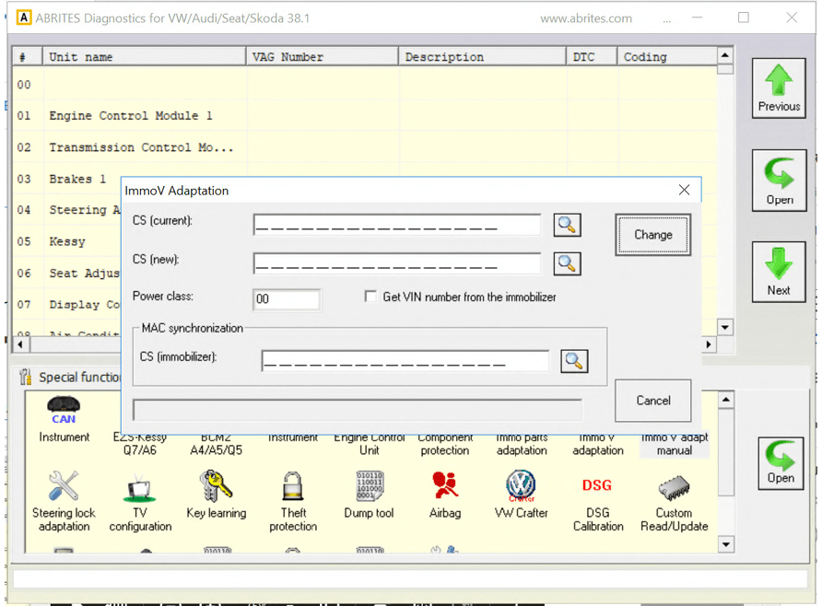Select Engine Control Module 1 row
Viewport: 822px width, 606px height.
tap(131, 116)
